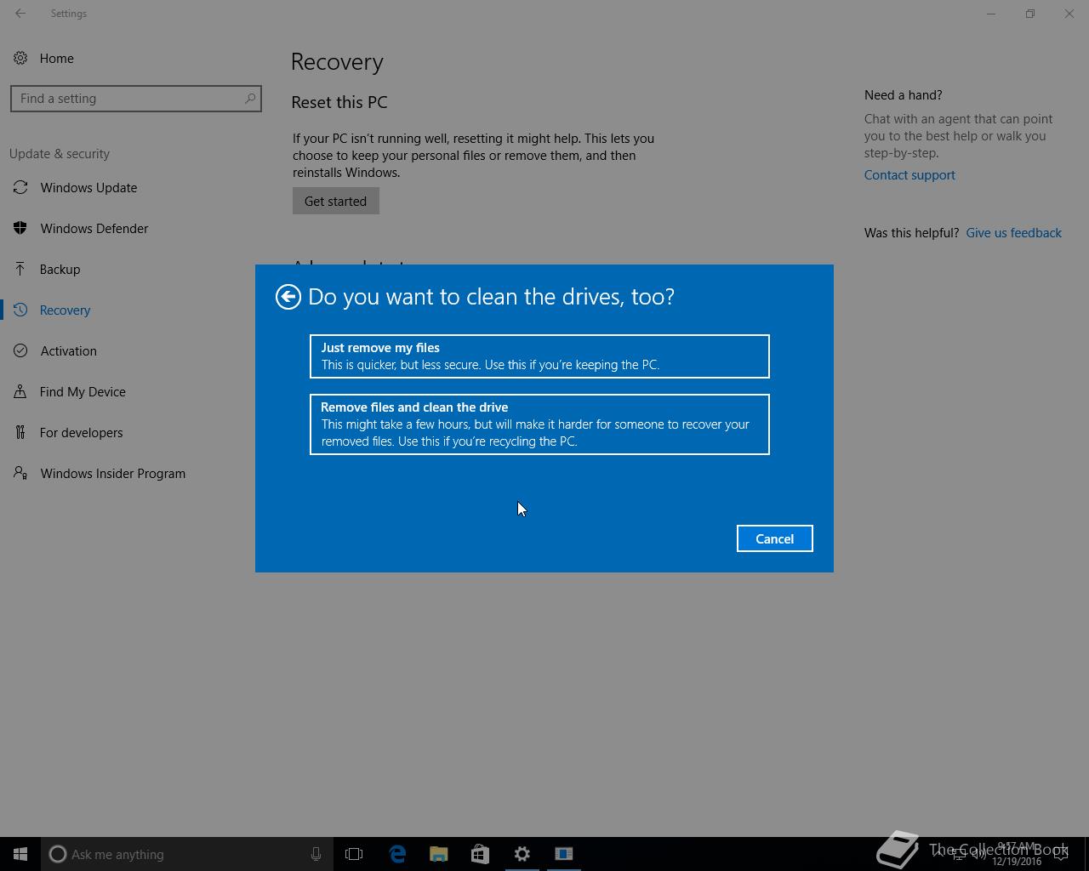
Task: Minimize the Settings window
Action: click(990, 14)
